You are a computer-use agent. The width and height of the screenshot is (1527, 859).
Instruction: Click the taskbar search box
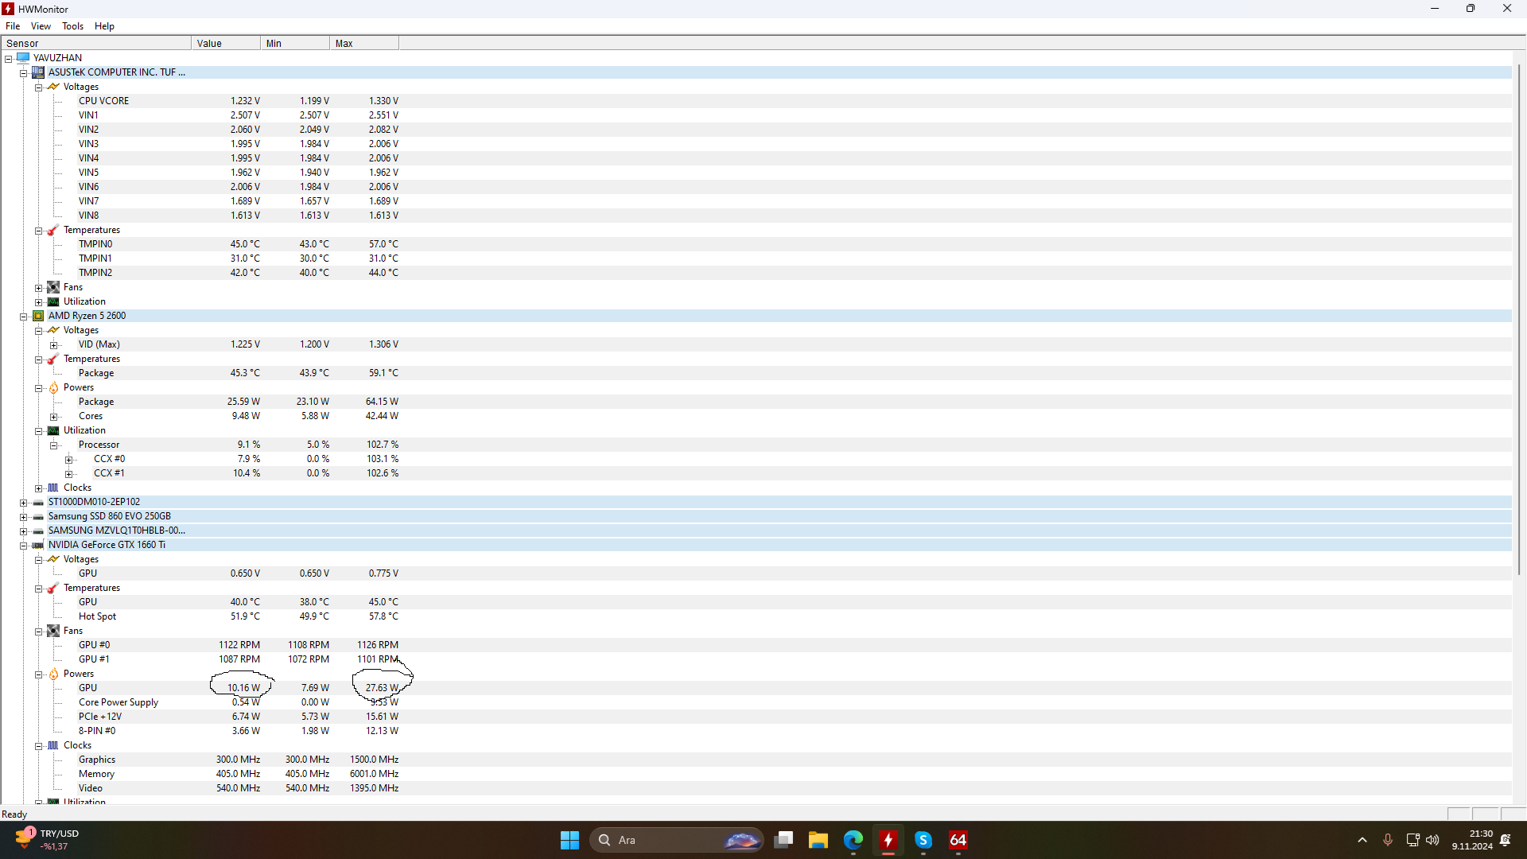point(677,840)
